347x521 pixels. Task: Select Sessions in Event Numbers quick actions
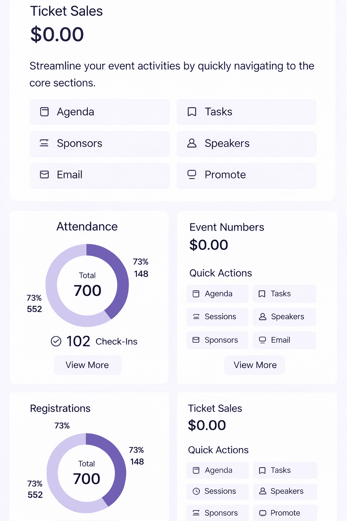coord(217,317)
